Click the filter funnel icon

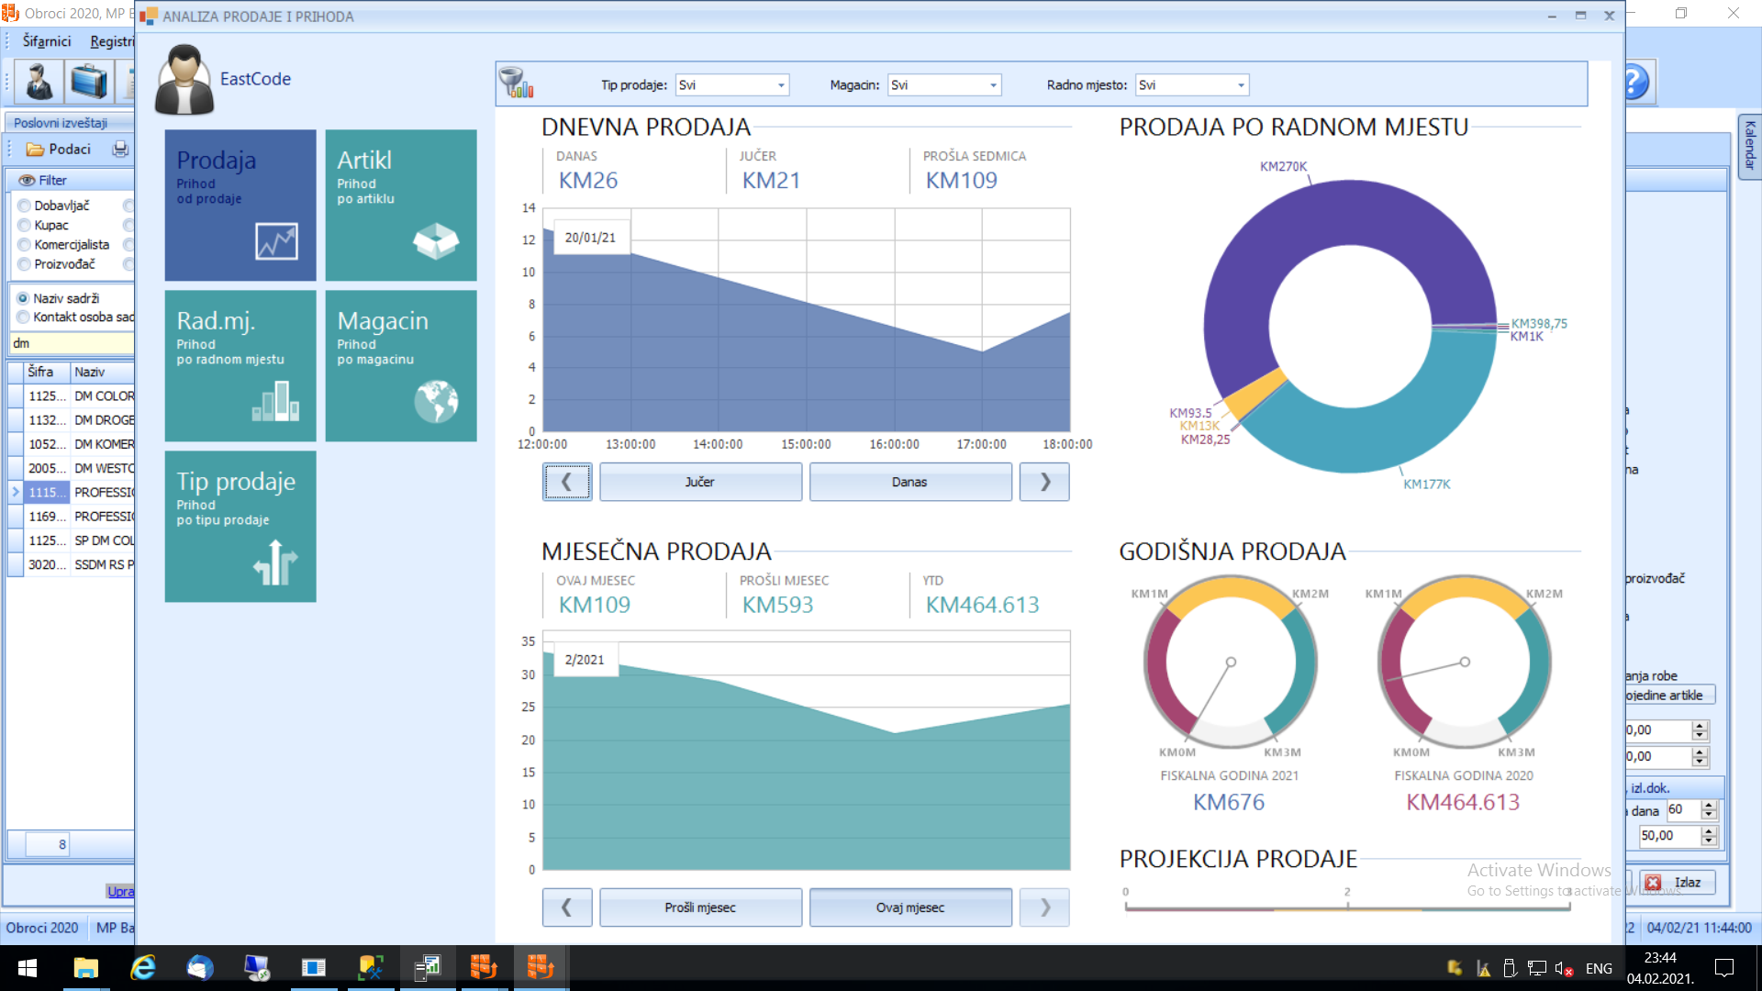[x=515, y=84]
